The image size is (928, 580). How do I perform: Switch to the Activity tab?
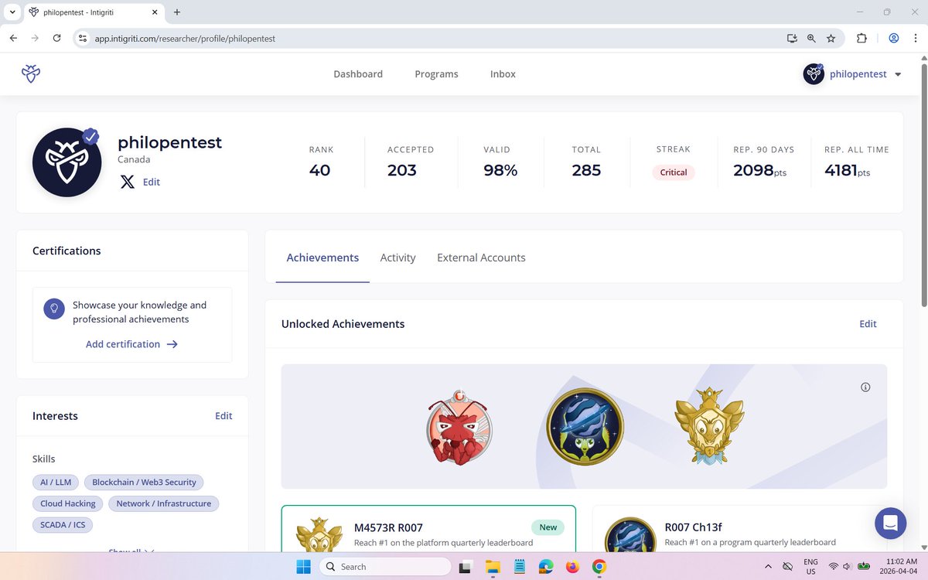tap(397, 258)
